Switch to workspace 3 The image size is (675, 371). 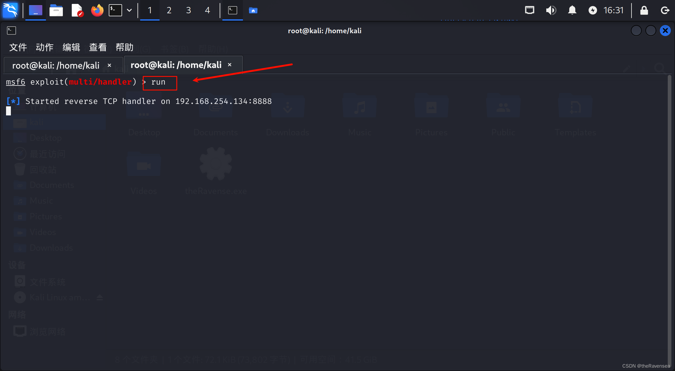coord(188,10)
